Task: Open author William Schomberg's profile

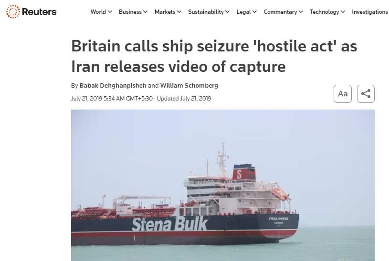Action: [189, 86]
